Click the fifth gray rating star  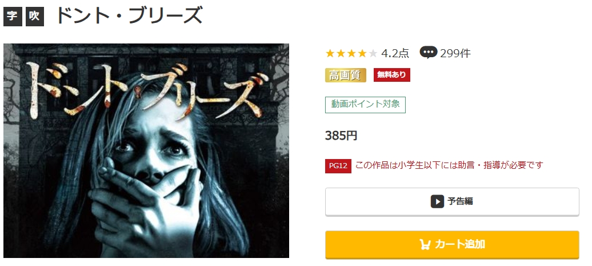373,53
